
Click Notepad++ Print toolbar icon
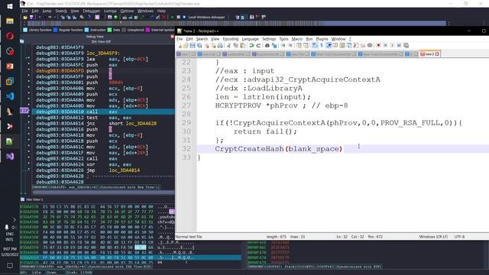[x=220, y=46]
